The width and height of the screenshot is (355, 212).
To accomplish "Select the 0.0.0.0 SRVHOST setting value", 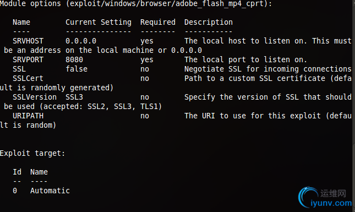I will coord(81,41).
